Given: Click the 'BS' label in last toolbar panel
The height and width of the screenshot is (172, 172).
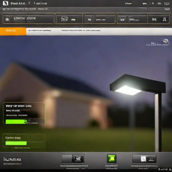Looking at the screenshot, I should [x=154, y=19].
